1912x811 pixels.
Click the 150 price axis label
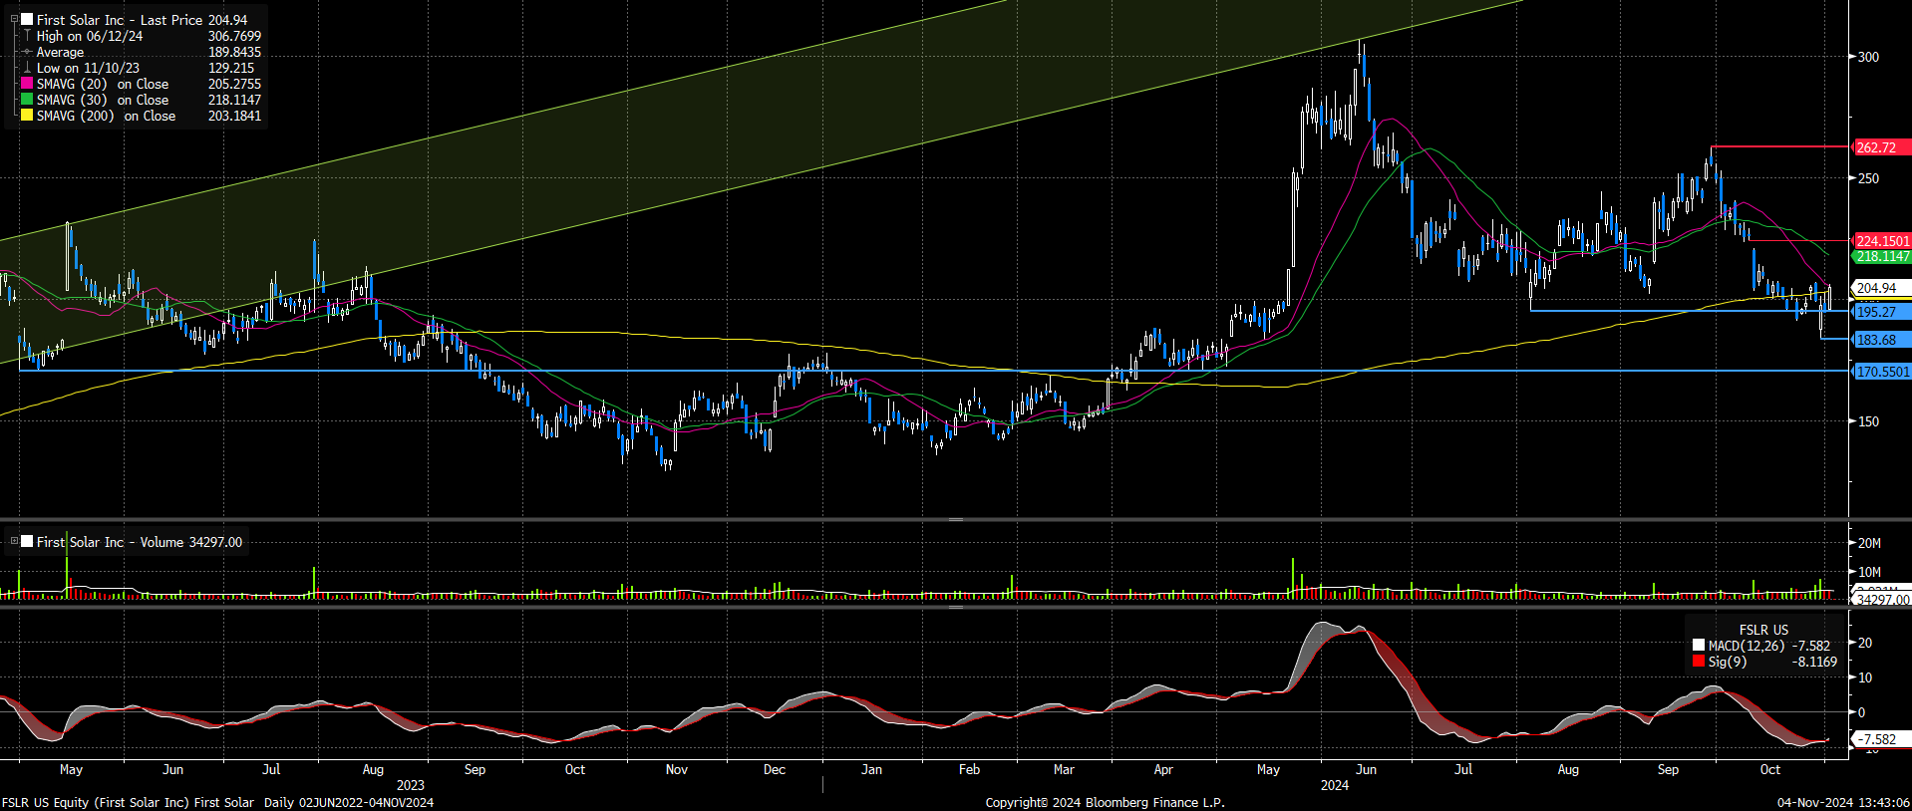click(1868, 421)
